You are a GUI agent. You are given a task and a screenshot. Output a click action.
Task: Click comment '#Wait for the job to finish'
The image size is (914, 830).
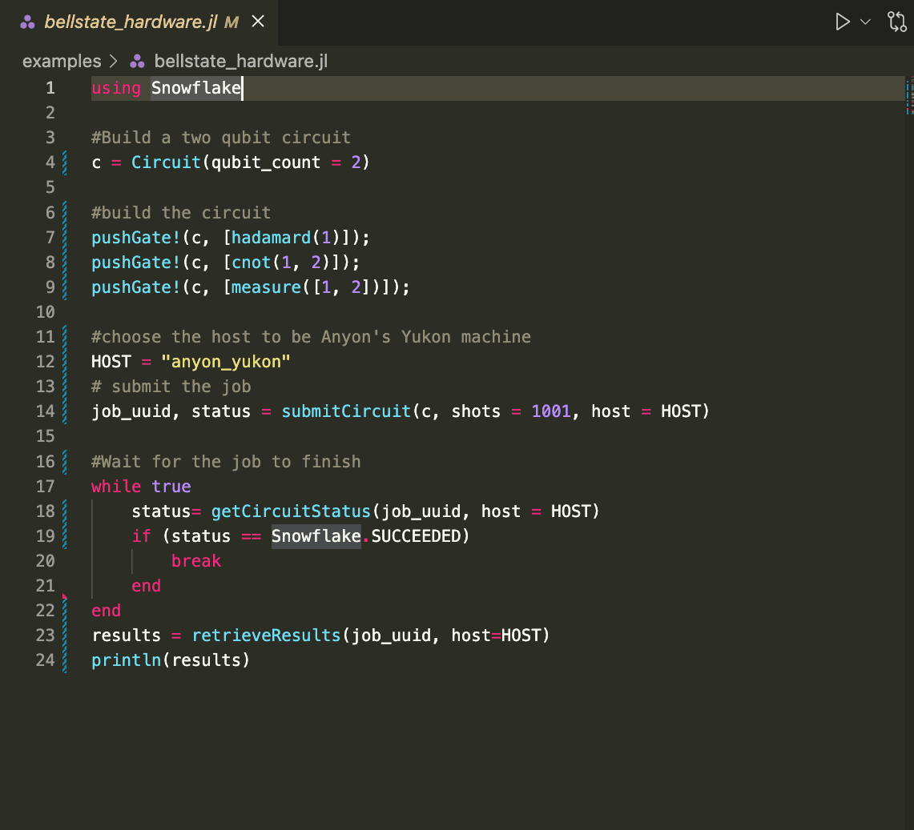pos(226,462)
